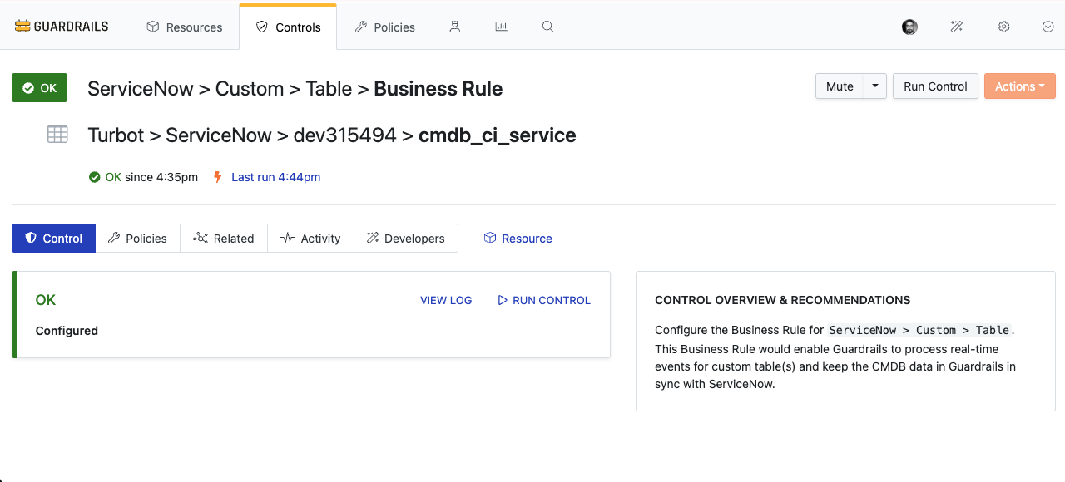Click the user admin icon in the navbar

[x=454, y=27]
